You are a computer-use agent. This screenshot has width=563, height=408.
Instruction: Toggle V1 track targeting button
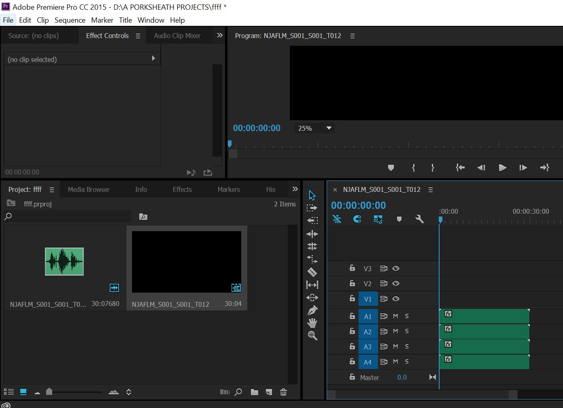[368, 299]
